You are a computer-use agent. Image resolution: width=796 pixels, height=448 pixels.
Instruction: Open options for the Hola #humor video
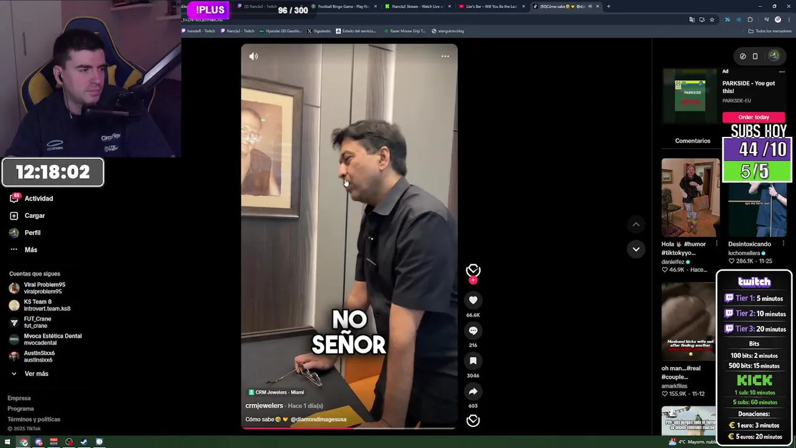click(716, 244)
